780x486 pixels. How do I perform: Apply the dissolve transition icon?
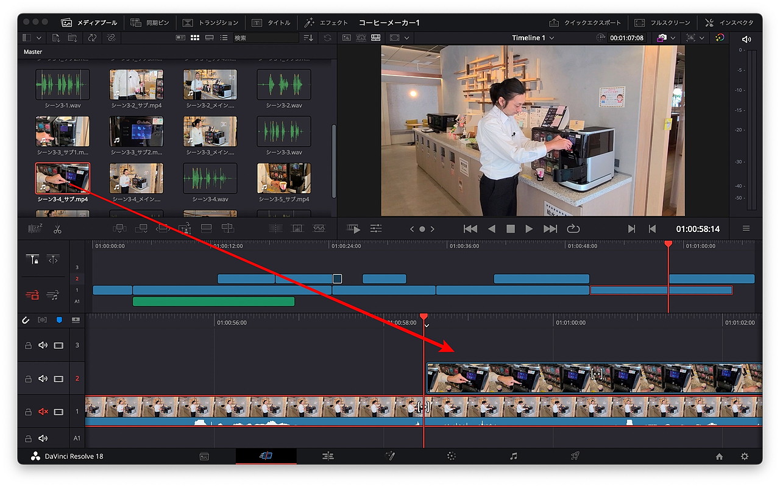tap(297, 228)
